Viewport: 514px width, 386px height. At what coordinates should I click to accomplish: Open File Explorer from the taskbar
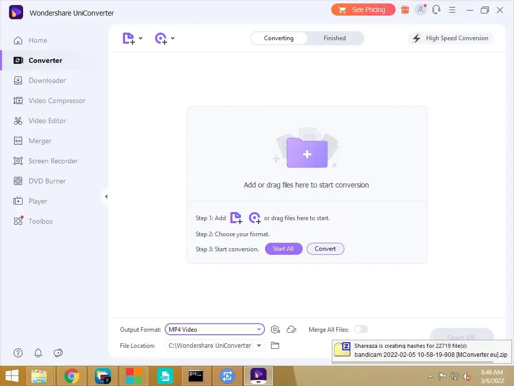[x=39, y=376]
